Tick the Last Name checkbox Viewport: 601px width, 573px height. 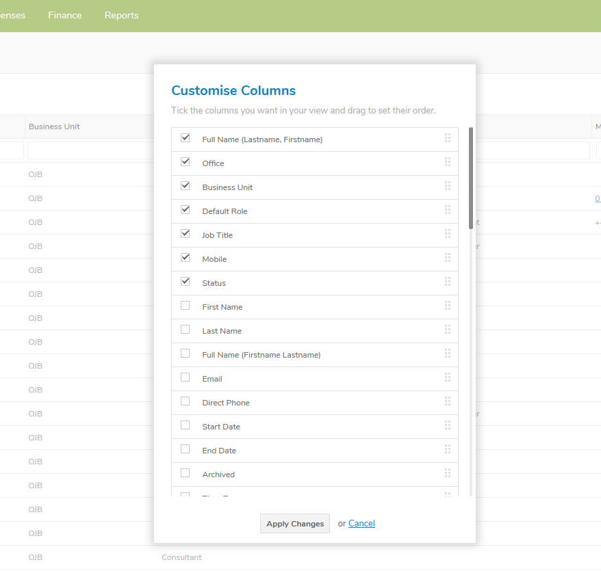click(x=185, y=330)
